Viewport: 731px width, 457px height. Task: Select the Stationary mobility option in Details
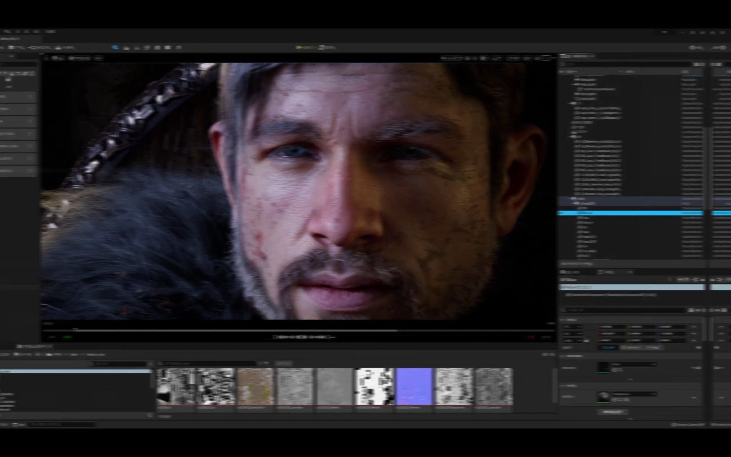click(631, 347)
